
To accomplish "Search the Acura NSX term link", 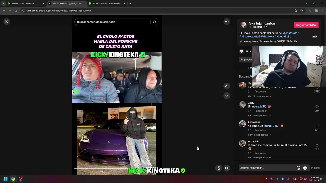I will click(260, 106).
